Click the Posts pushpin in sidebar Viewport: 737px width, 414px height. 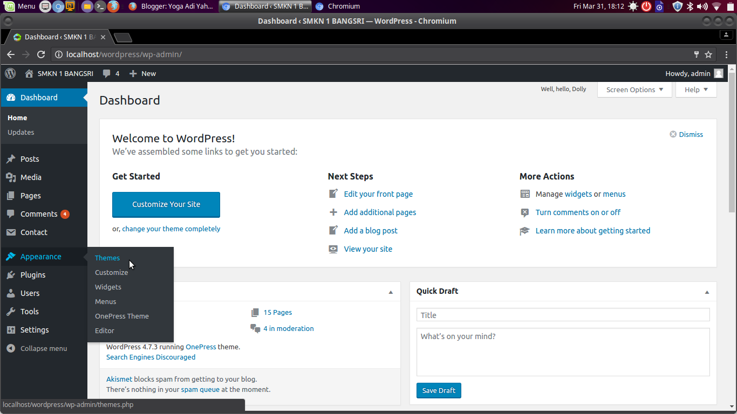pyautogui.click(x=11, y=159)
